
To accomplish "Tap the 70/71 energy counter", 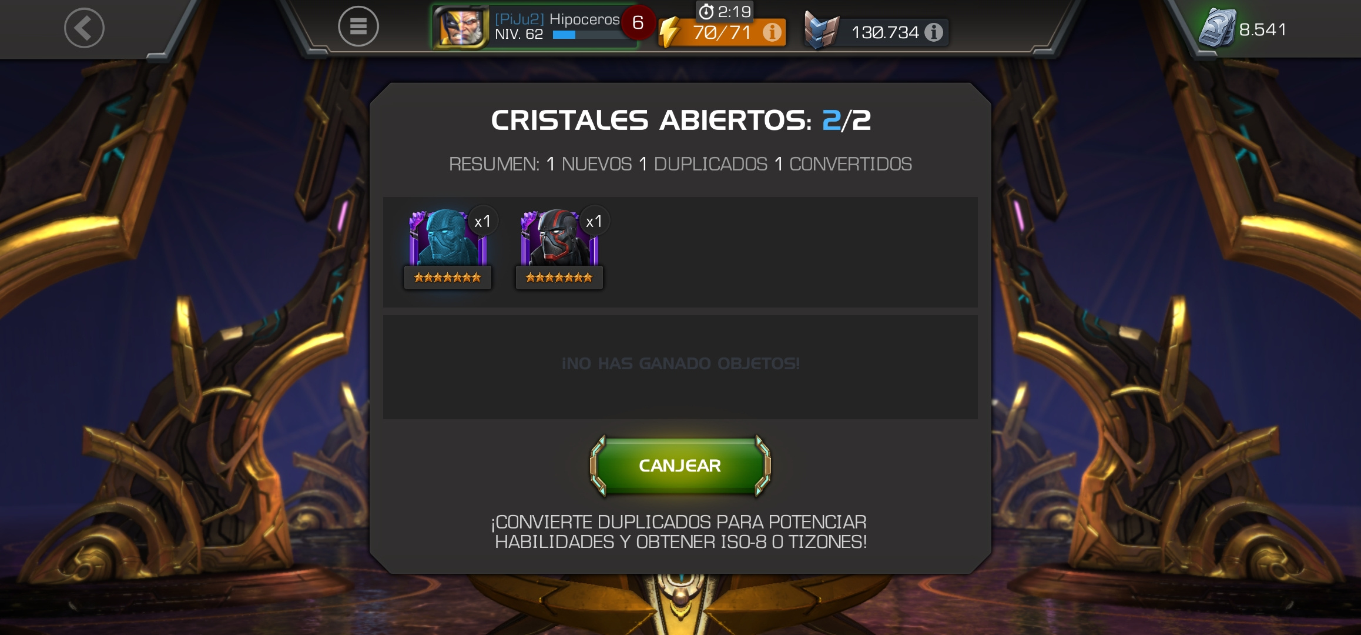I will [722, 32].
